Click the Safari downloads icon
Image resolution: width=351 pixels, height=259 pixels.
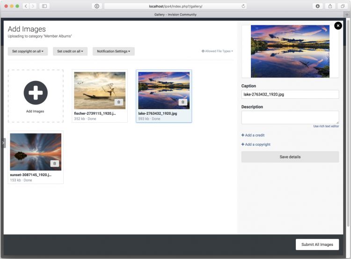[318, 6]
